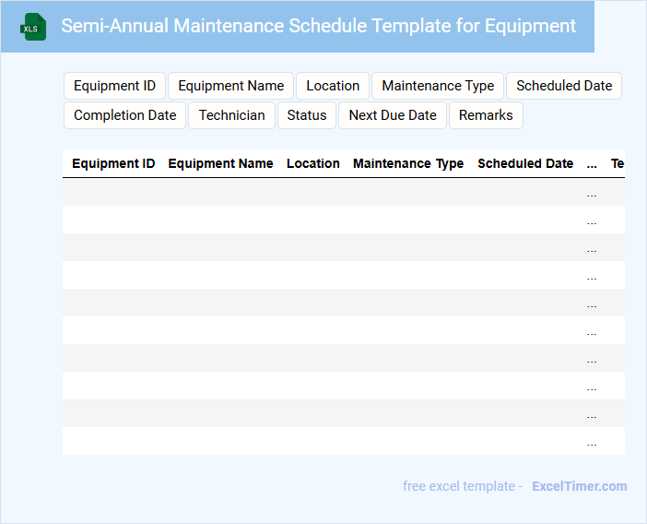Click the Maintenance Type column header
This screenshot has width=647, height=524.
click(408, 163)
